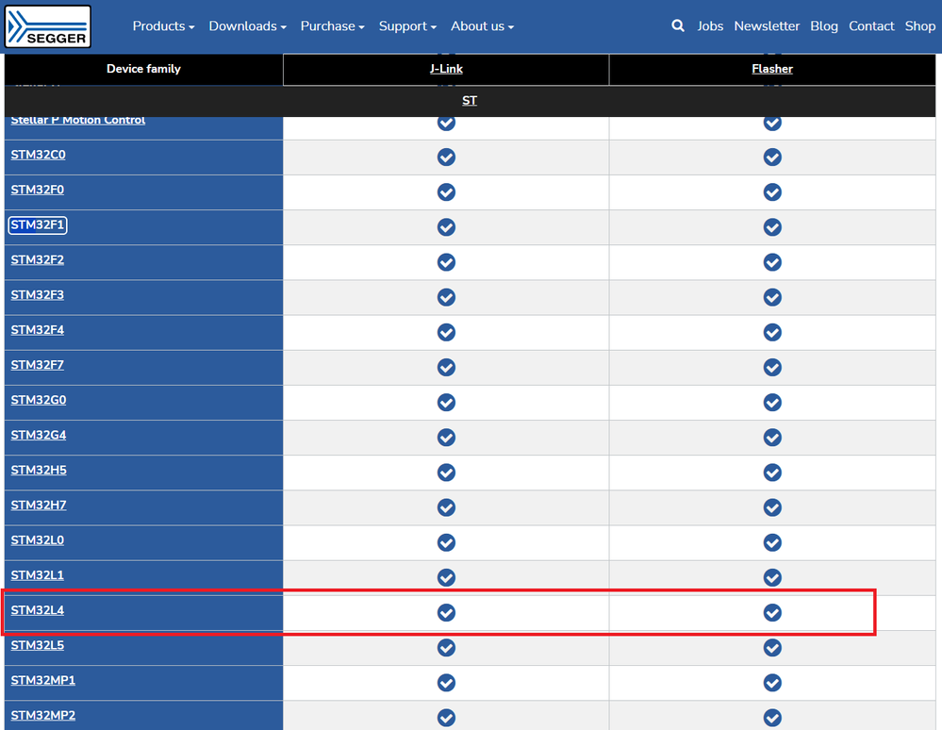Click J-Link checkmark for STM32MP2
The width and height of the screenshot is (942, 730).
coord(446,718)
